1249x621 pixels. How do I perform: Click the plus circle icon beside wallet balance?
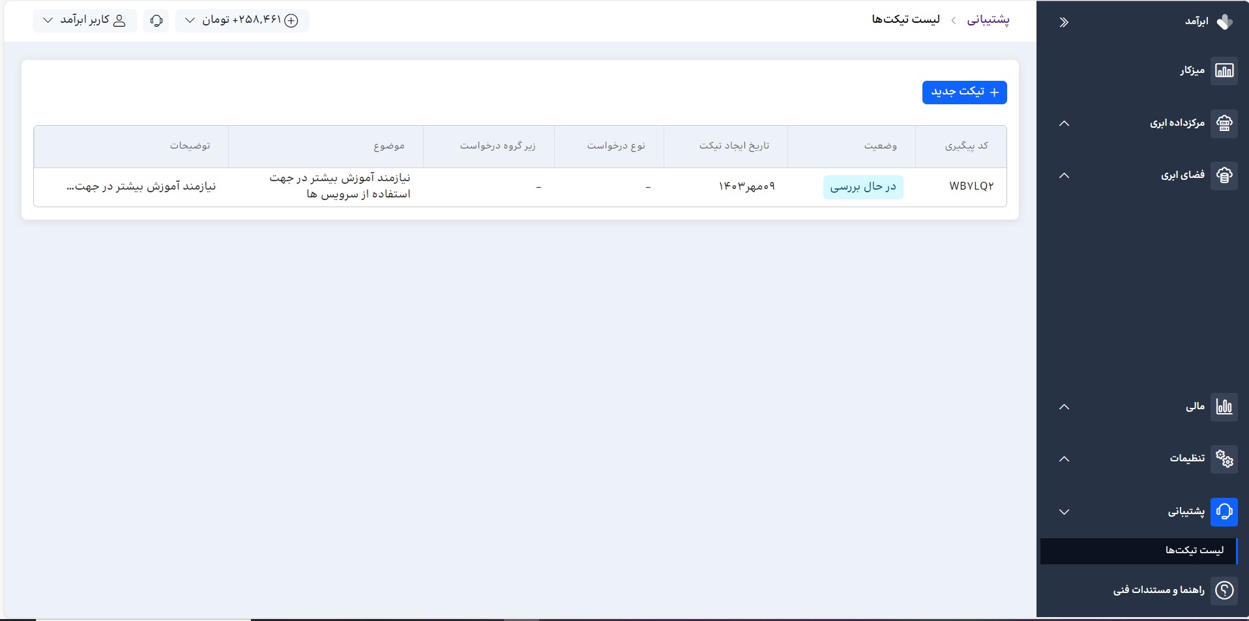[291, 21]
